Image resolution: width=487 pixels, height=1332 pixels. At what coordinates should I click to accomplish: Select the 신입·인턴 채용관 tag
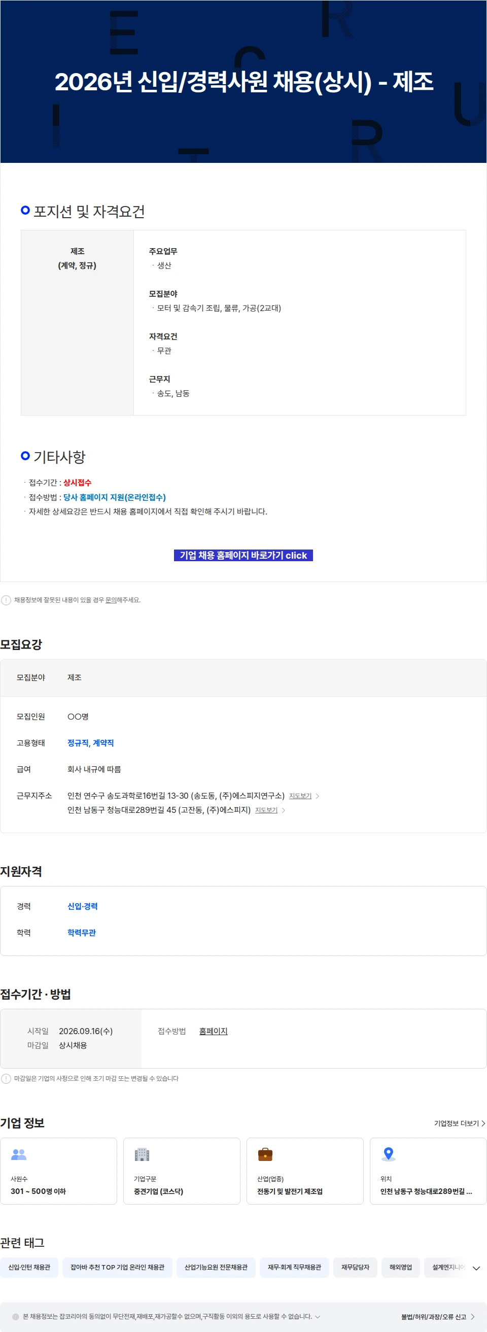tap(29, 1268)
